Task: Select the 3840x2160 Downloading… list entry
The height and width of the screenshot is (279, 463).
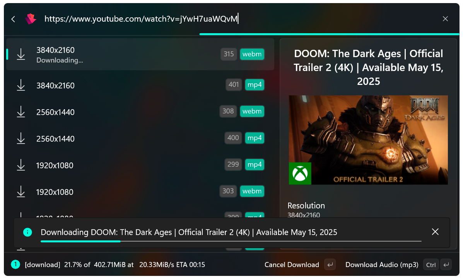Action: point(140,54)
